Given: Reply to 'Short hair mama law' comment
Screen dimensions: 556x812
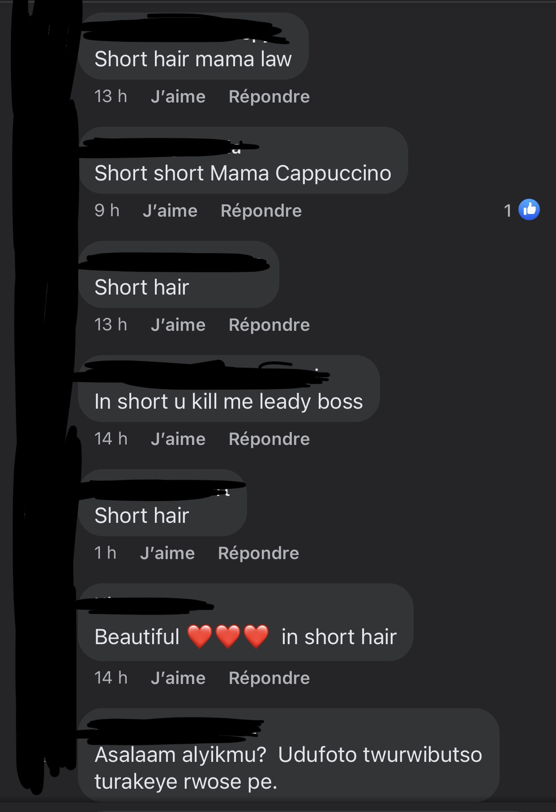Looking at the screenshot, I should [x=269, y=97].
